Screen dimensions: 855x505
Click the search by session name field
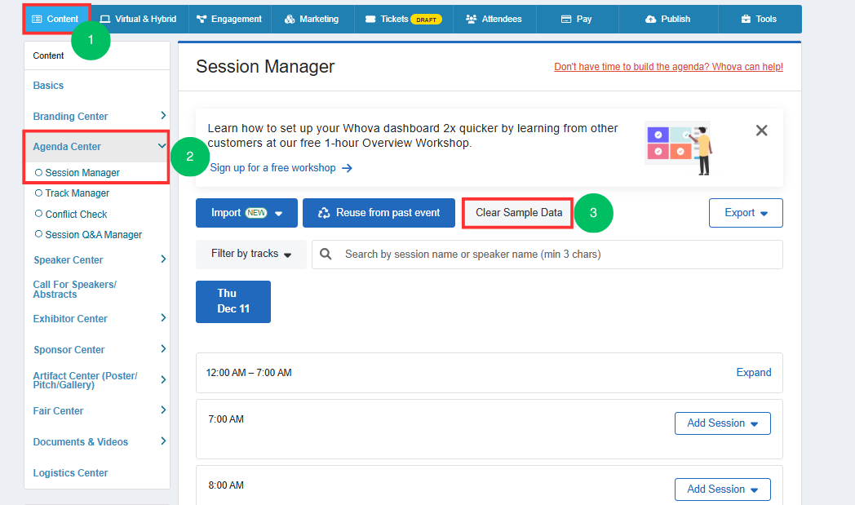[x=547, y=255]
